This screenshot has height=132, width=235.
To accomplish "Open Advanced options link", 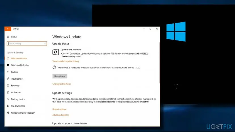I will click(x=61, y=115).
